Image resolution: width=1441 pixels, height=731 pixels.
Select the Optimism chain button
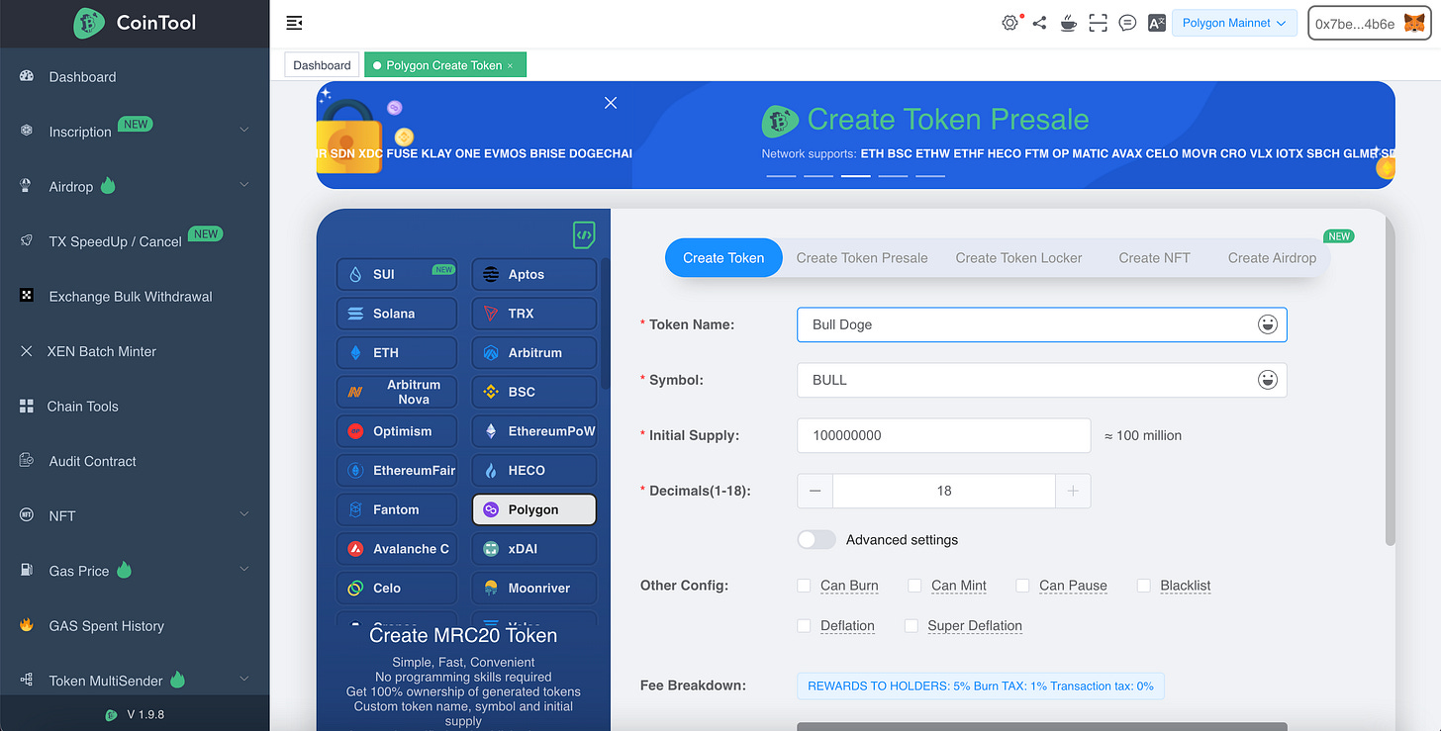tap(397, 431)
